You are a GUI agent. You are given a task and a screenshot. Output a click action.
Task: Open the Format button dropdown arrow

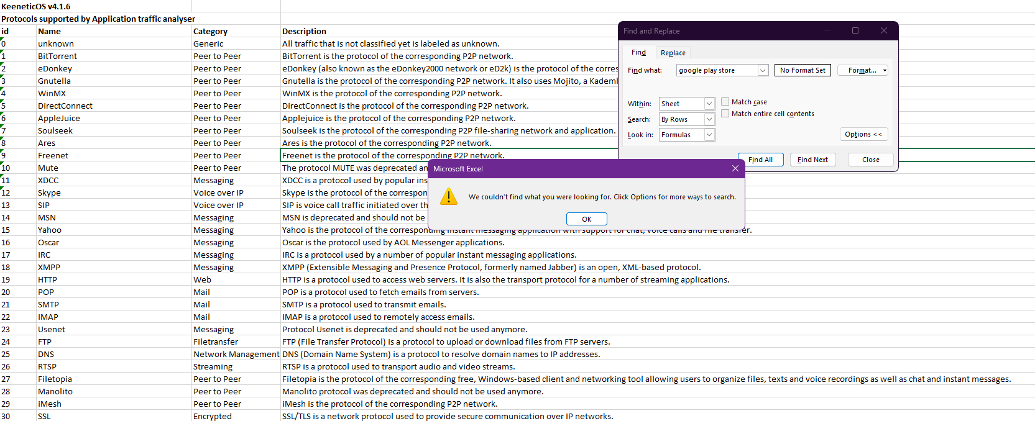point(885,70)
